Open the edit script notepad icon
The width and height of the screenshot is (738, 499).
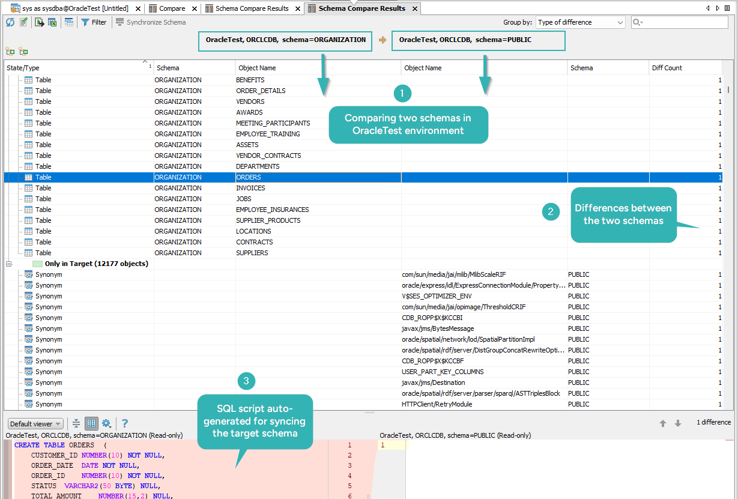[x=23, y=22]
